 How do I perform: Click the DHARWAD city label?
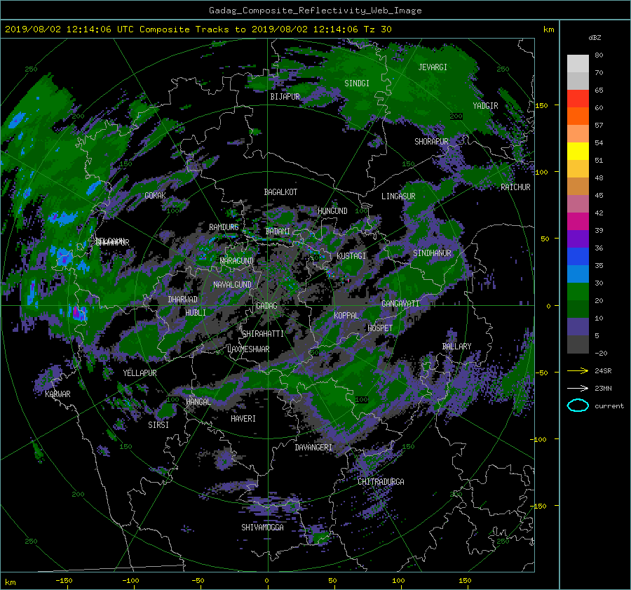click(183, 300)
